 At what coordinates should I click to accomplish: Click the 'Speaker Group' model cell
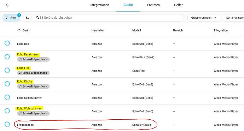tap(141, 125)
